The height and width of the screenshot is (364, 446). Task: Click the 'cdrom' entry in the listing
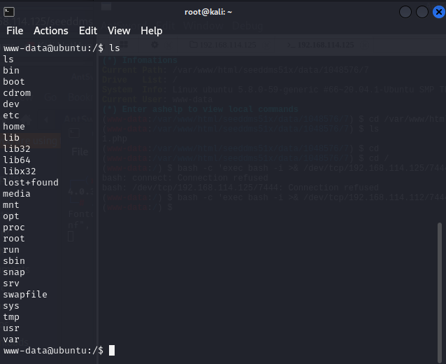17,93
